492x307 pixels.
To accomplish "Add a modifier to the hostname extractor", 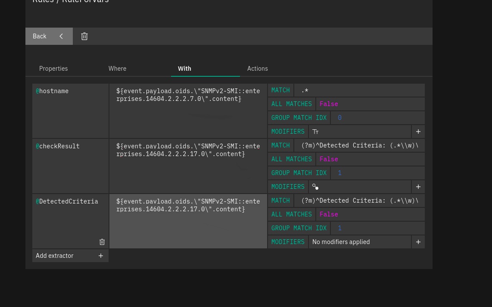I will [x=418, y=132].
